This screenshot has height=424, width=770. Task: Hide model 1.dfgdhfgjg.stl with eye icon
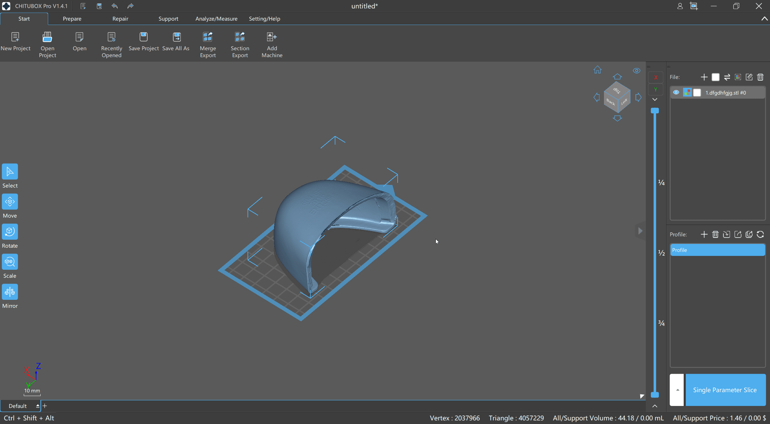(676, 93)
